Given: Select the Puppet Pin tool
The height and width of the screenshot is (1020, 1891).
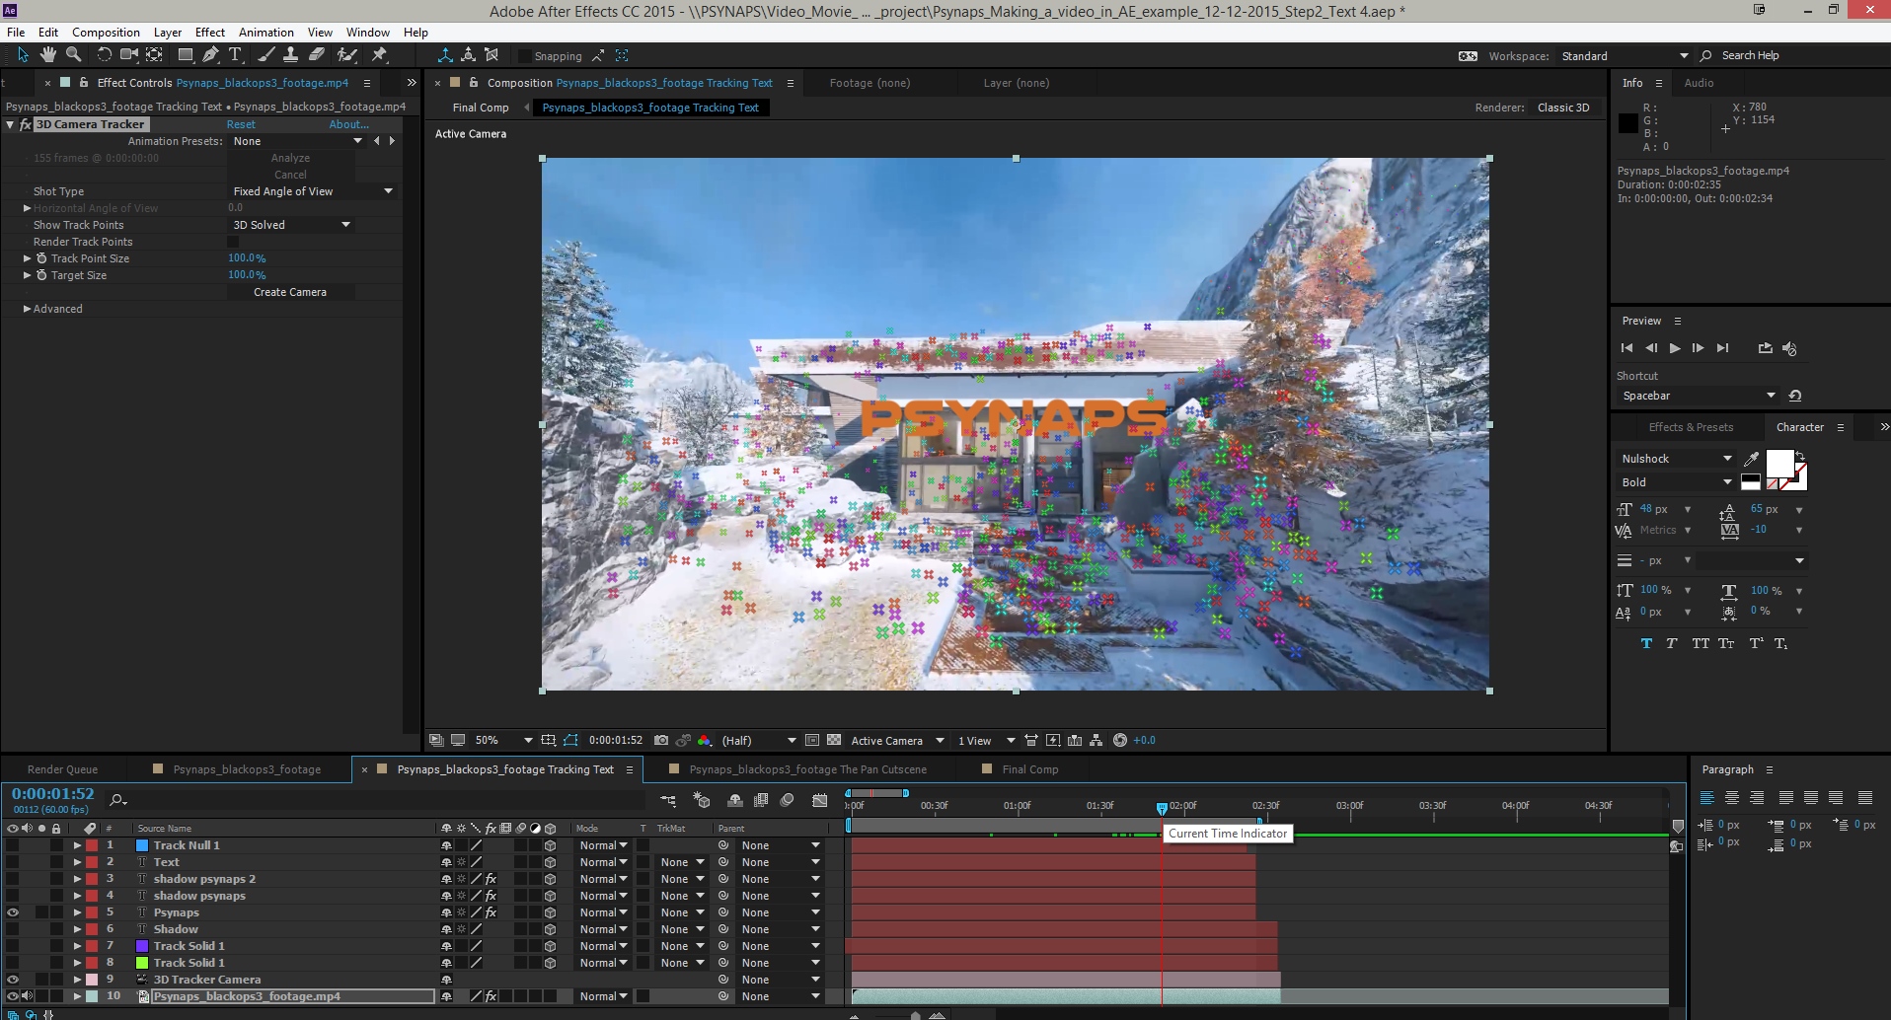Looking at the screenshot, I should pos(379,55).
